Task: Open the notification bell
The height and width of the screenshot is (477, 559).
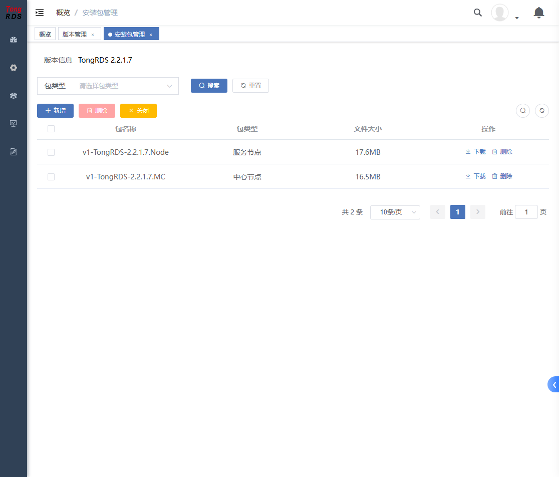Action: click(538, 13)
